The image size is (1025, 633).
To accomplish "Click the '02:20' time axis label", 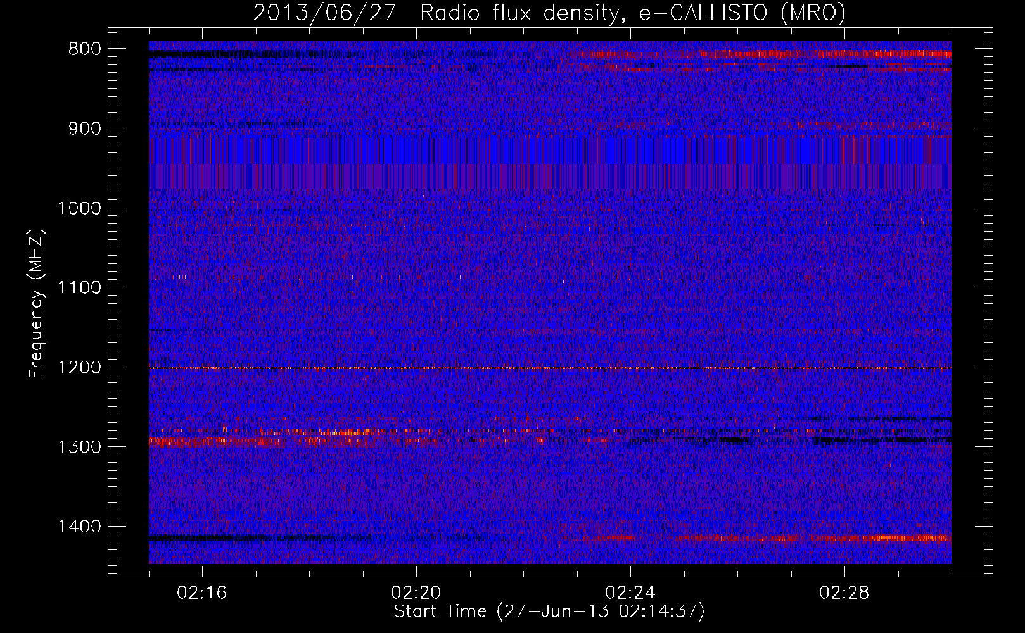I will [416, 593].
